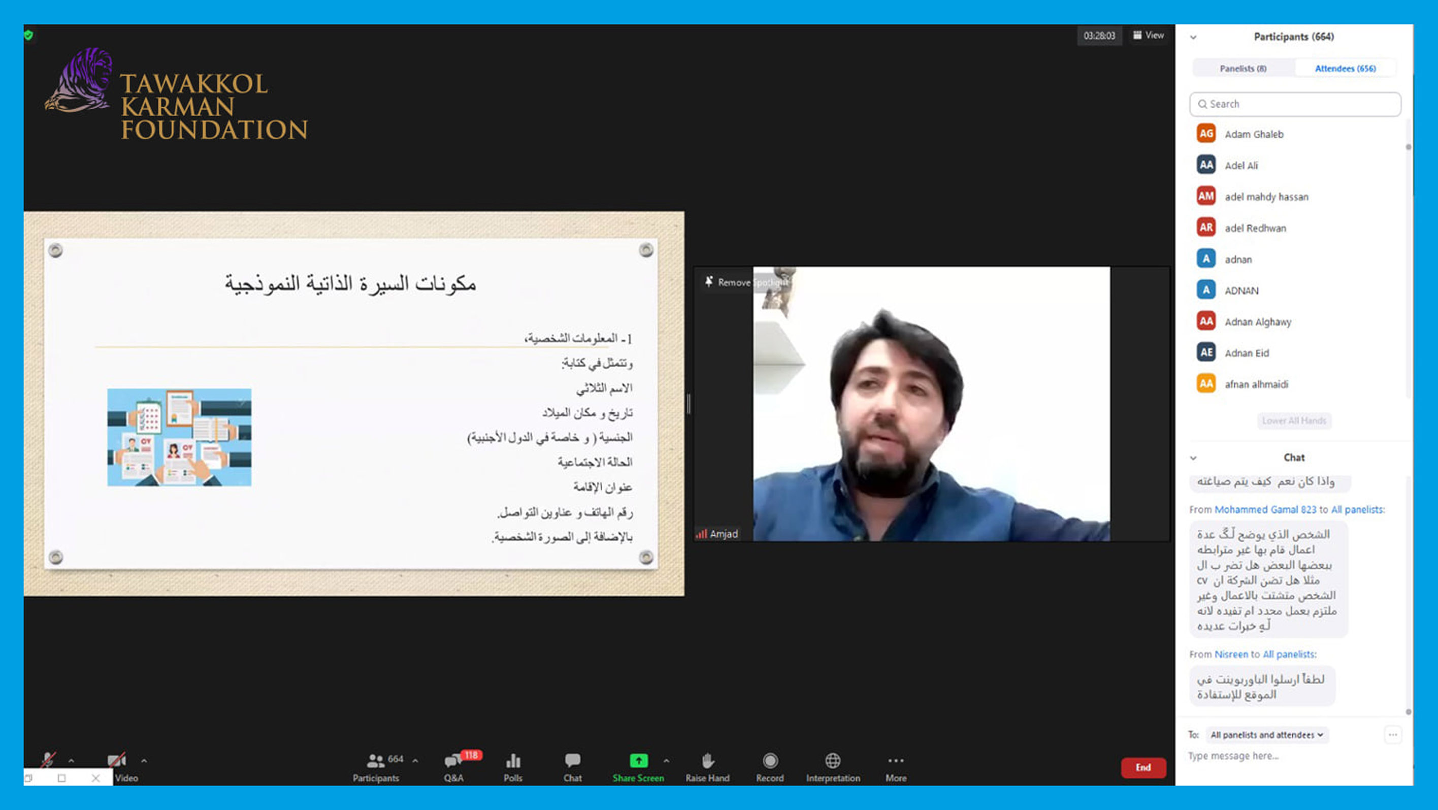This screenshot has width=1438, height=810.
Task: Switch to Attendees tab in participants panel
Action: (1345, 67)
